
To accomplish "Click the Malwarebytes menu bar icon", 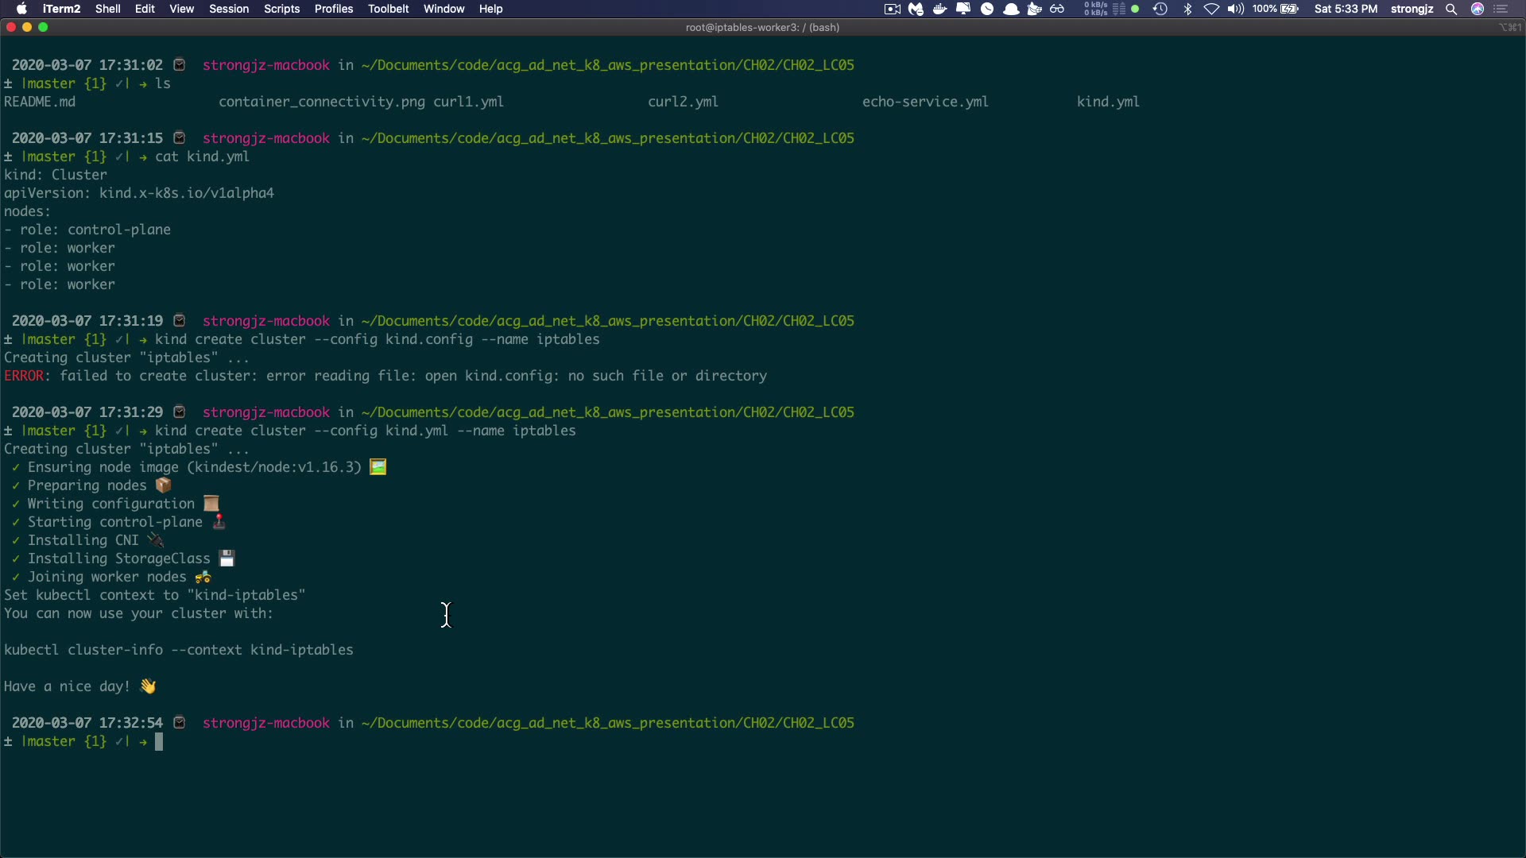I will click(916, 9).
